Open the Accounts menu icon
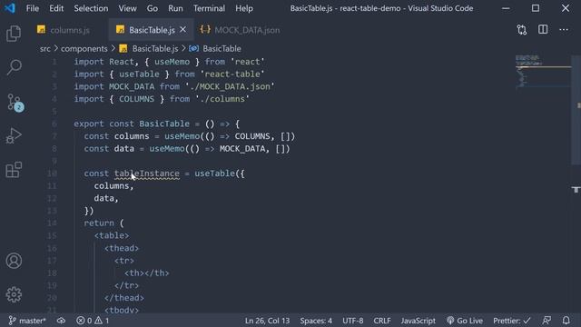The image size is (581, 327). (x=14, y=261)
